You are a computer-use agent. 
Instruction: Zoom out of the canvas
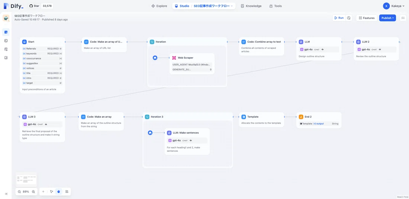pyautogui.click(x=19, y=192)
